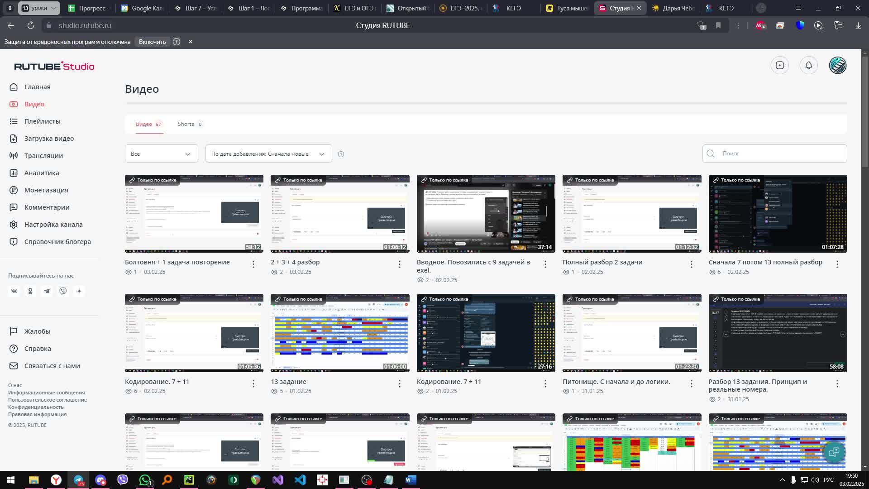Open Word from the taskbar
The image size is (869, 489).
(411, 480)
